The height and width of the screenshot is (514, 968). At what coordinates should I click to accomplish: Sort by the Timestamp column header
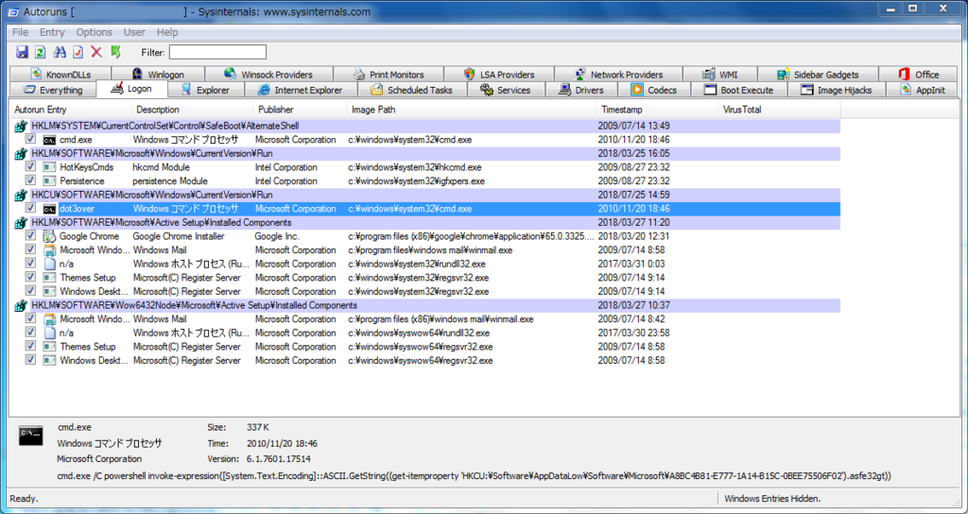(x=657, y=110)
